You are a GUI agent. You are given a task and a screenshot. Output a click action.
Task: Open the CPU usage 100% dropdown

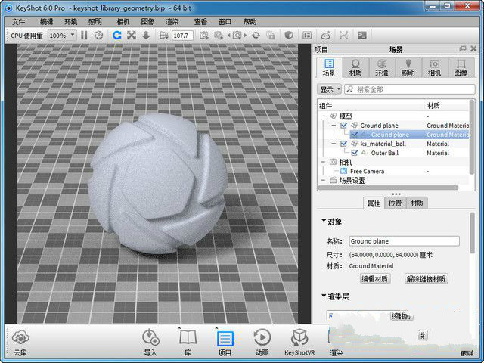pyautogui.click(x=62, y=35)
